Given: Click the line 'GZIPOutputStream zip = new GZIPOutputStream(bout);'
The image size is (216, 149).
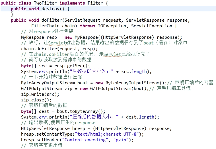Looking at the screenshot, I should point(85,89).
